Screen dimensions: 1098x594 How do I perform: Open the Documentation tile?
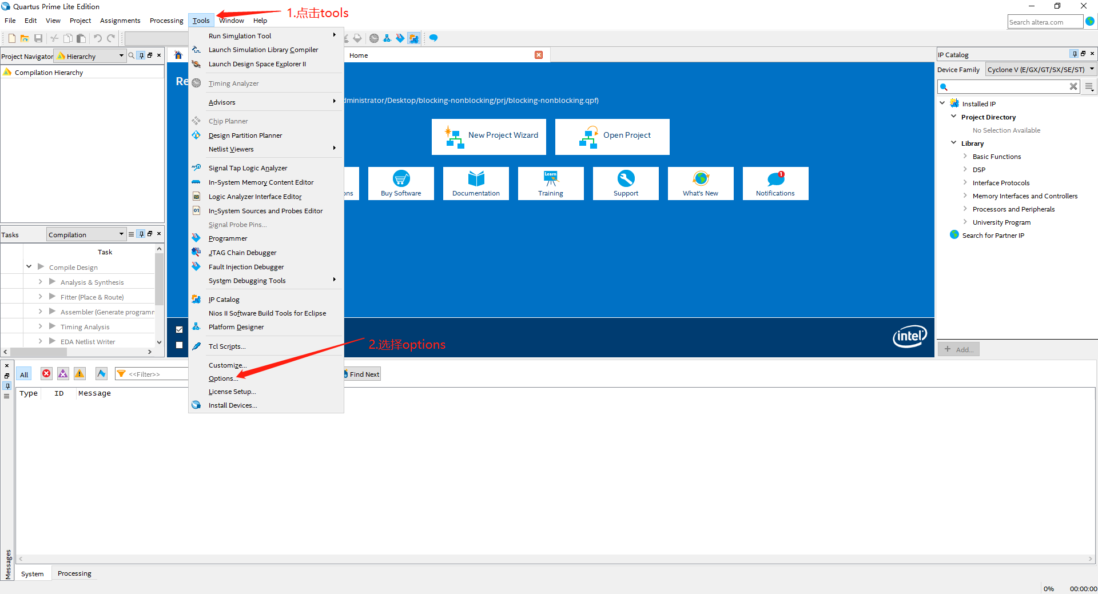tap(476, 184)
